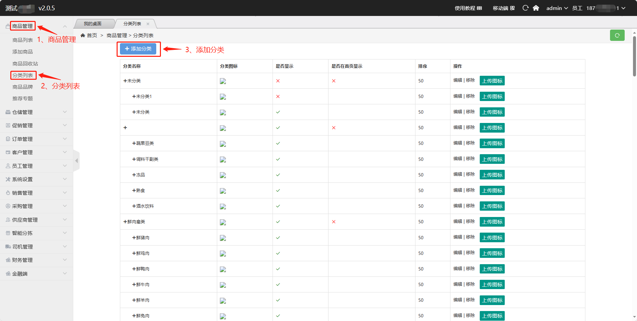Click the reload icon in top bar
Screen dimensions: 637x321
pos(525,8)
